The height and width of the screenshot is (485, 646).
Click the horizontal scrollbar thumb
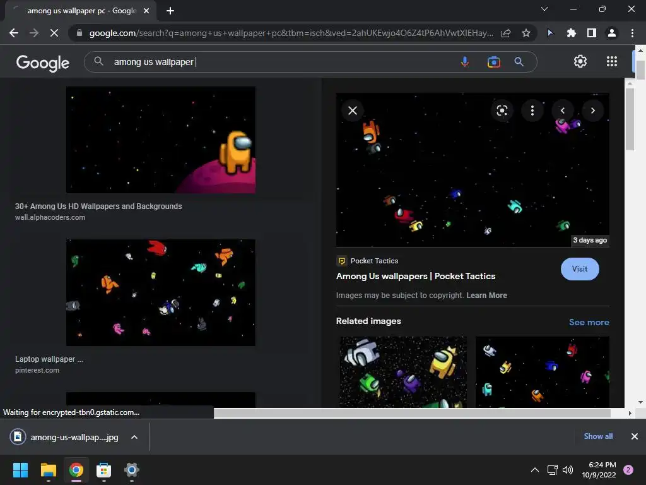(412, 413)
